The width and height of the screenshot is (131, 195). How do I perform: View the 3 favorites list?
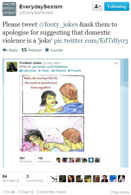tap(35, 179)
